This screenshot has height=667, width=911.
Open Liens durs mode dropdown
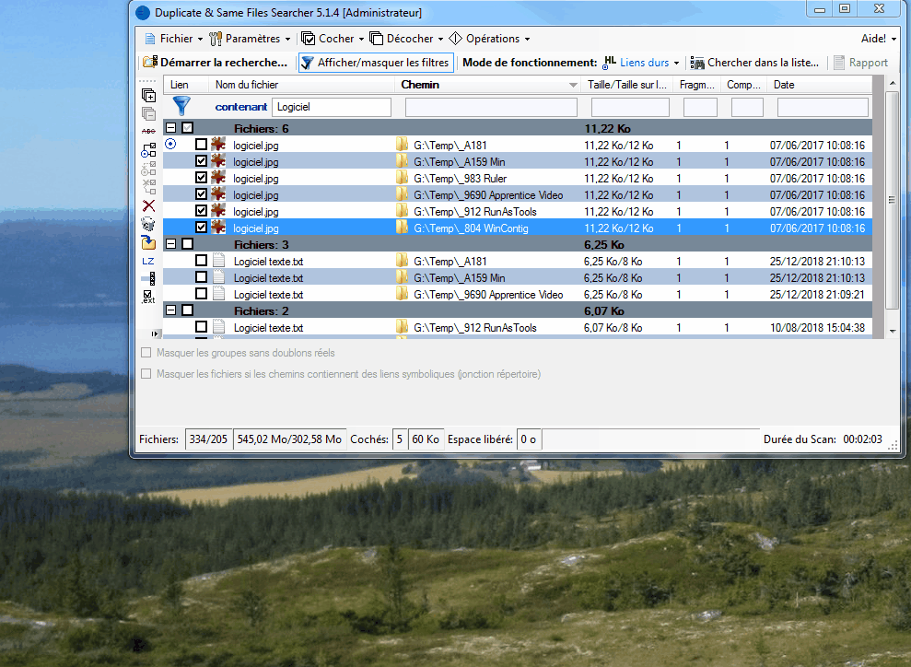coord(641,62)
